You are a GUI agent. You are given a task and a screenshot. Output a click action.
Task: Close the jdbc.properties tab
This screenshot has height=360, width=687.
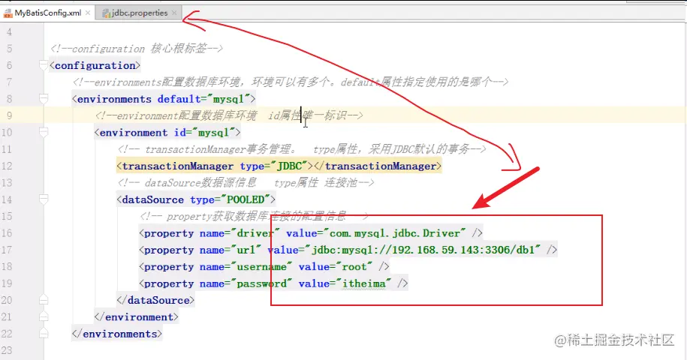174,13
